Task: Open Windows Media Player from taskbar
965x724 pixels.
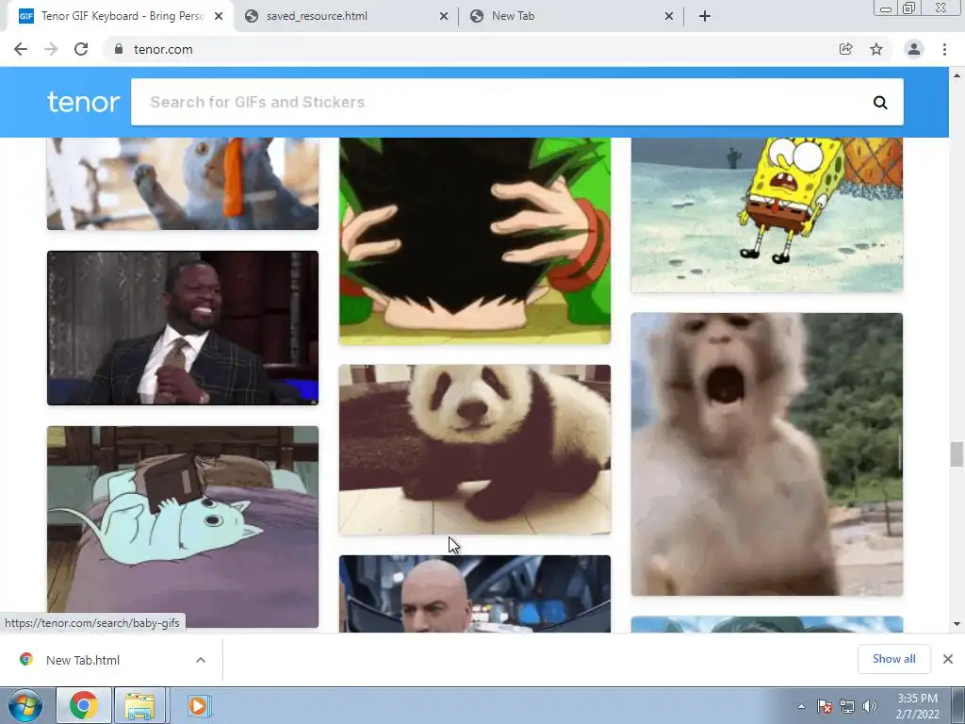Action: pyautogui.click(x=198, y=705)
